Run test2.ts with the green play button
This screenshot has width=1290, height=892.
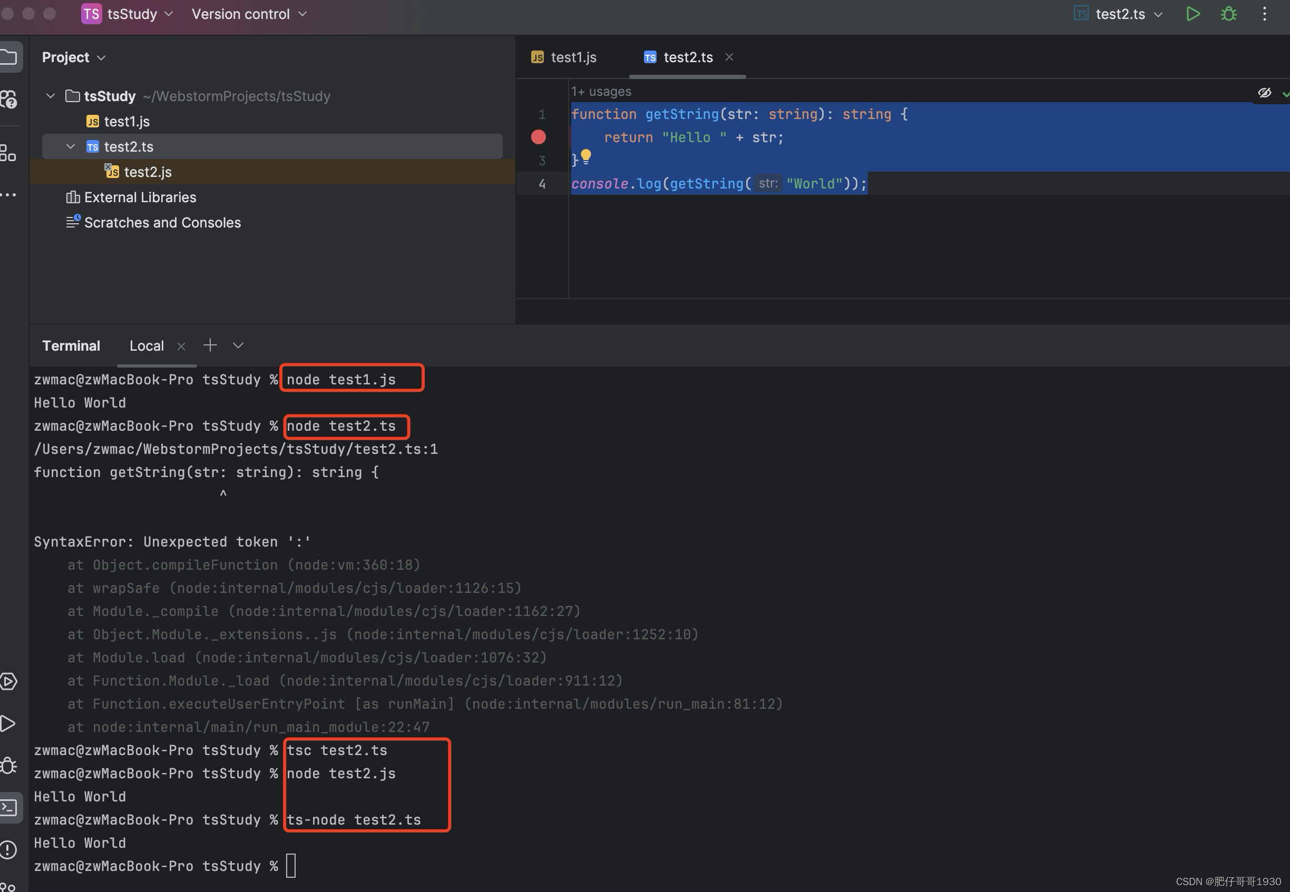click(x=1192, y=14)
